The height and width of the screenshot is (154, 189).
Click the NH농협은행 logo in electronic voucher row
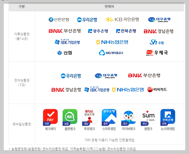pyautogui.click(x=128, y=90)
